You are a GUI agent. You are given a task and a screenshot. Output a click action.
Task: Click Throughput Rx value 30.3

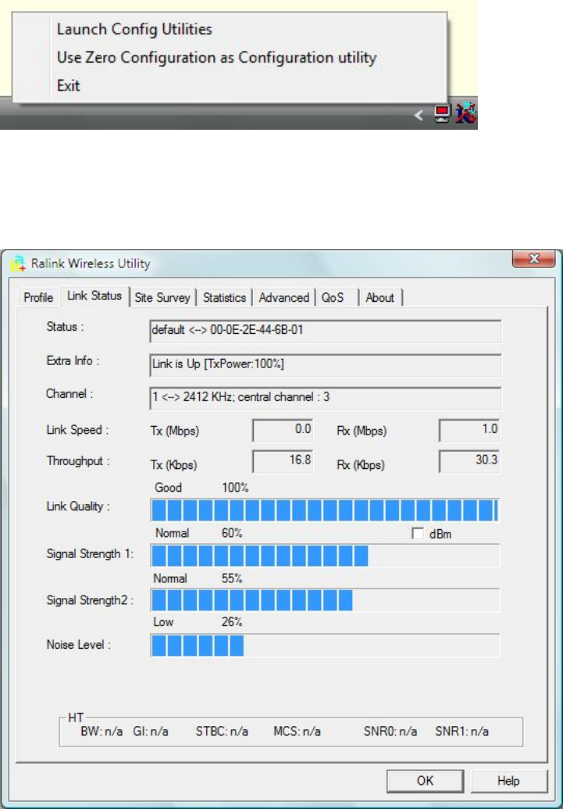[469, 462]
